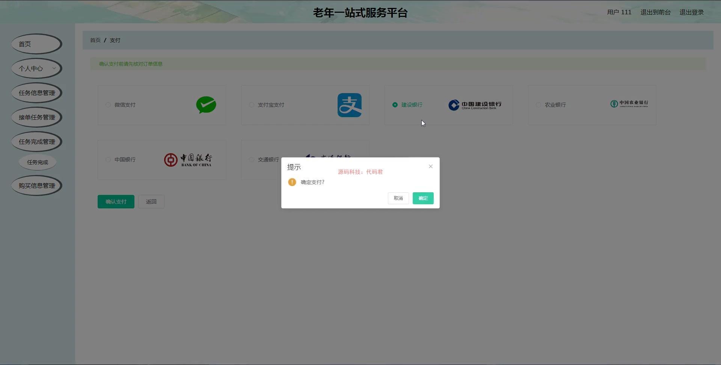Select the 支付宝支付 radio option
Screen dimensions: 721x365
(252, 105)
